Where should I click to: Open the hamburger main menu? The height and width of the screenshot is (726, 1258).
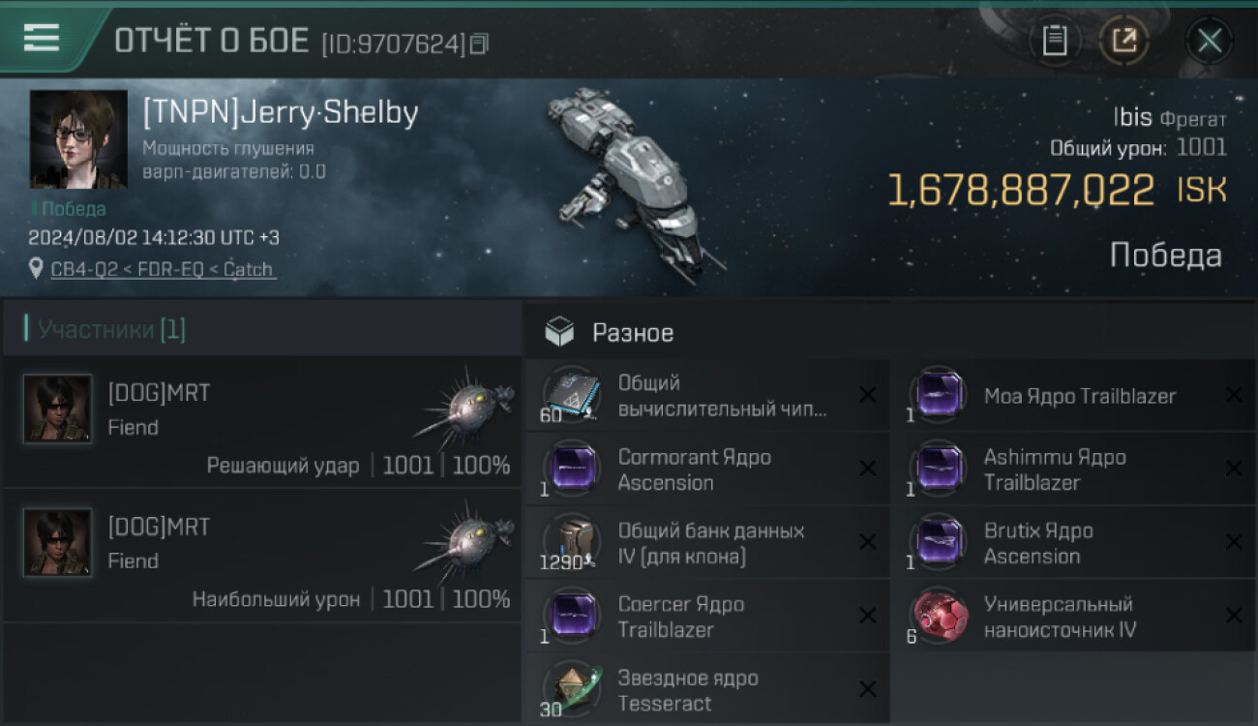click(42, 38)
